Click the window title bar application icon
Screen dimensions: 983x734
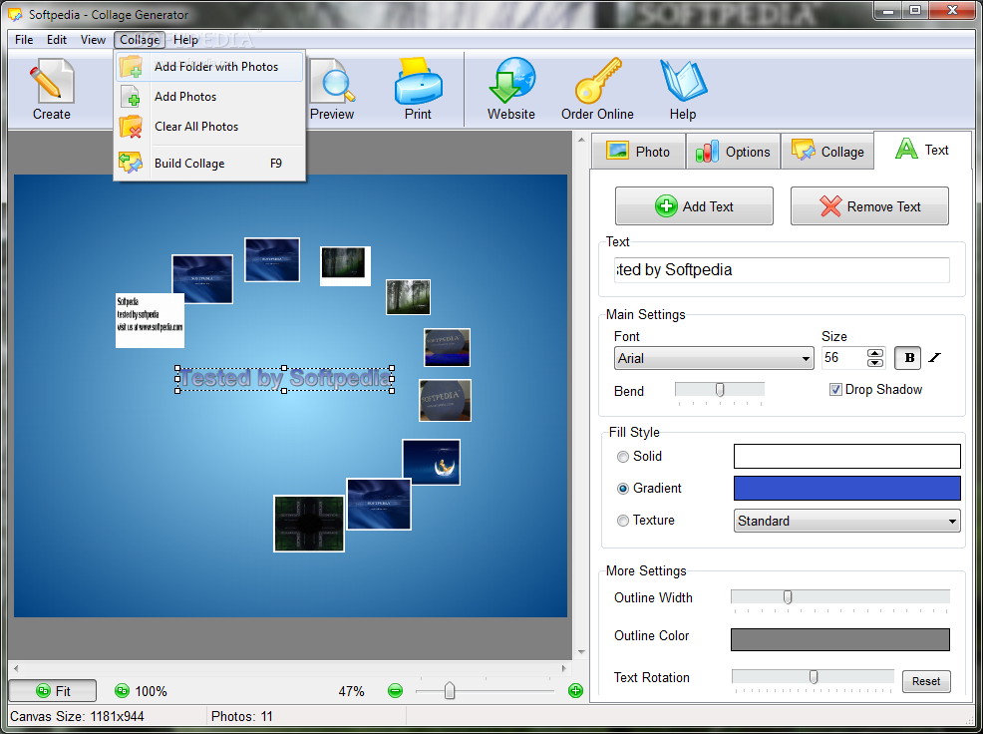tap(14, 14)
